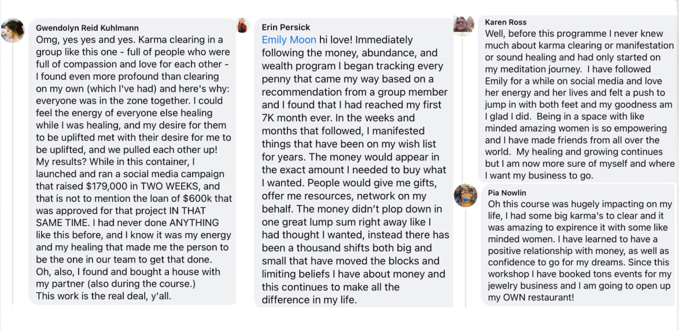Click the Pia Nowlin author name
The height and width of the screenshot is (330, 679).
pyautogui.click(x=507, y=193)
